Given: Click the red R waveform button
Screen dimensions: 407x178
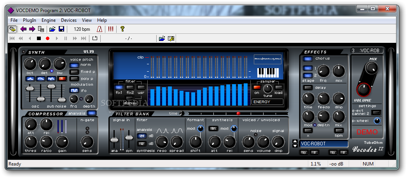Looking at the screenshot, I should click(x=62, y=79).
